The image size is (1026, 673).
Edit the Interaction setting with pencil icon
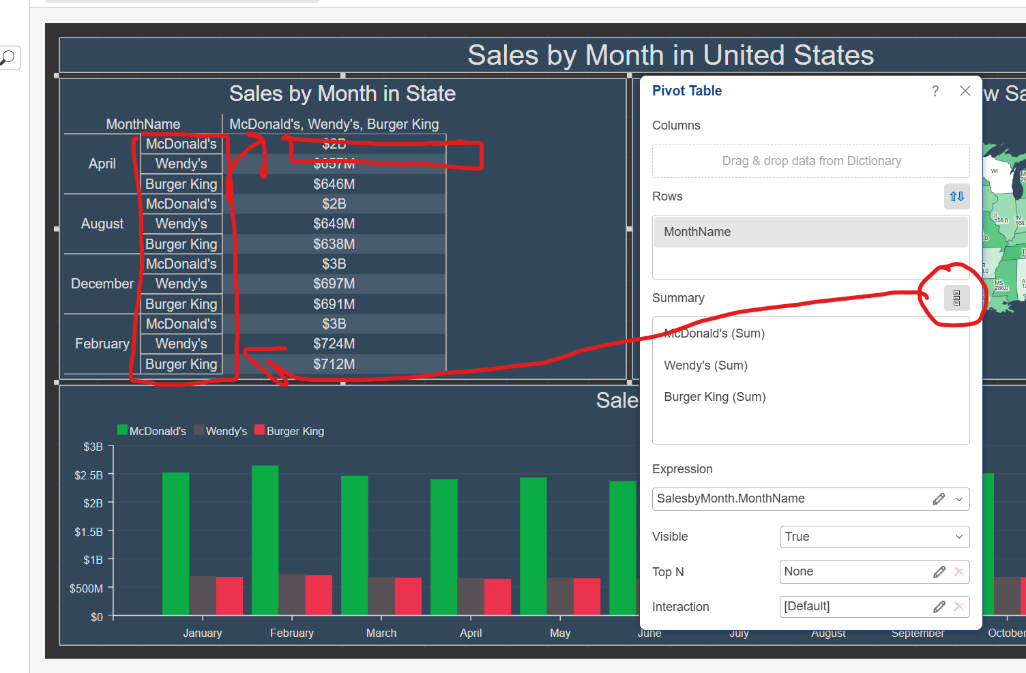(x=939, y=607)
